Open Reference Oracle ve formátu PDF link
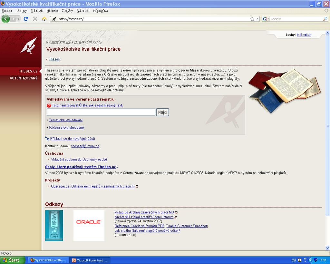The width and height of the screenshot is (330, 264). pyautogui.click(x=140, y=226)
